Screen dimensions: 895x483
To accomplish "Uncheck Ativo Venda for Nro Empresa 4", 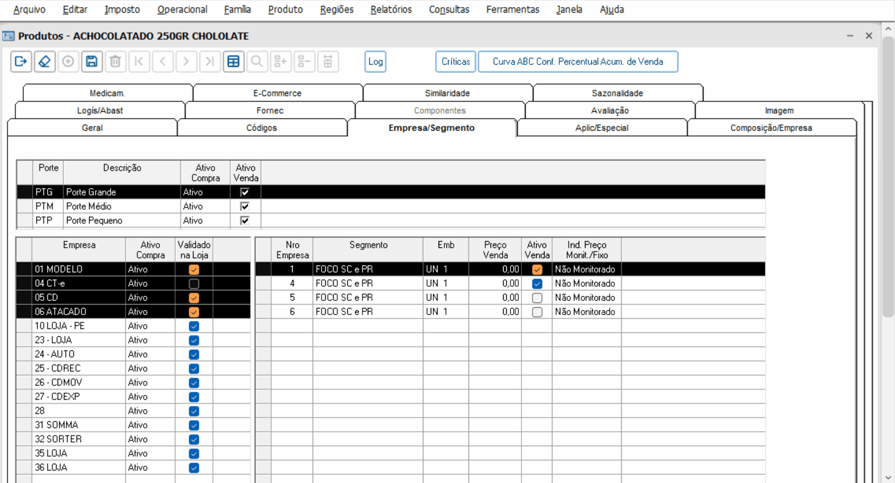I will coord(537,284).
